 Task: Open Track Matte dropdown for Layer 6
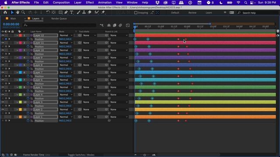point(89,80)
